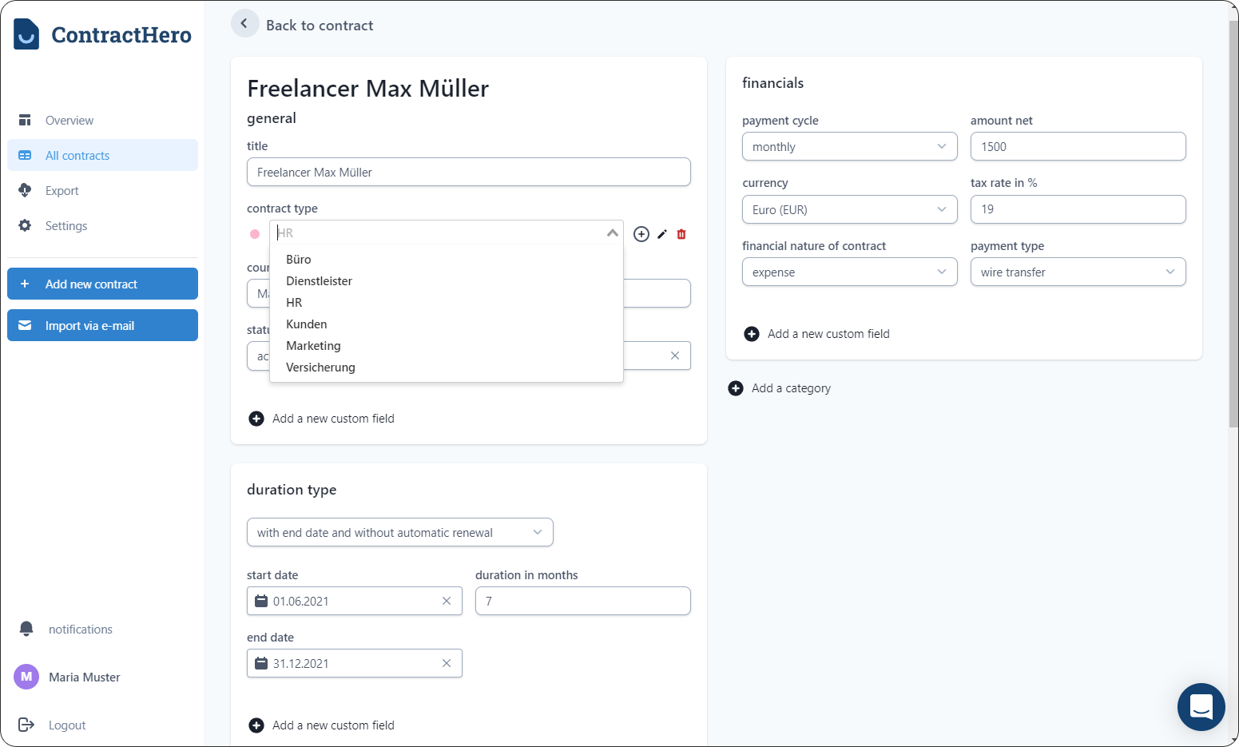
Task: Click the pencil edit contract type icon
Action: tap(662, 234)
